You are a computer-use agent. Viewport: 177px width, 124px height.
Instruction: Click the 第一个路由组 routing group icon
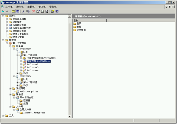pyautogui.click(x=17, y=98)
